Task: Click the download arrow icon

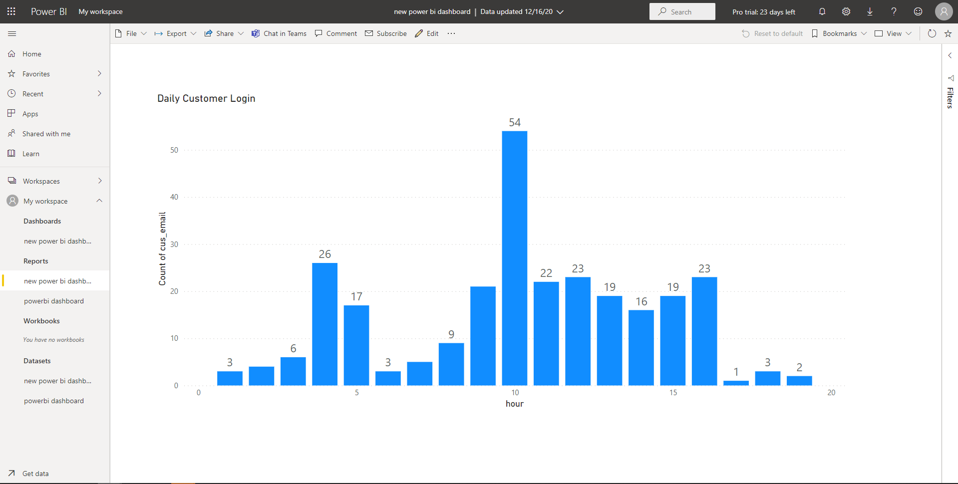Action: click(x=870, y=11)
